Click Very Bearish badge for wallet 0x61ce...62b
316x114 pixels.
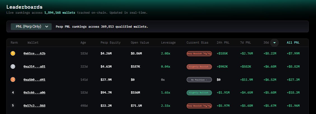(199, 54)
